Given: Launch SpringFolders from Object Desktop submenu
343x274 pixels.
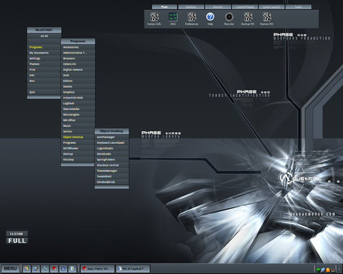Looking at the screenshot, I should [111, 160].
